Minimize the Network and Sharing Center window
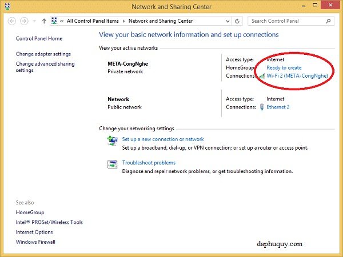 pos(303,6)
